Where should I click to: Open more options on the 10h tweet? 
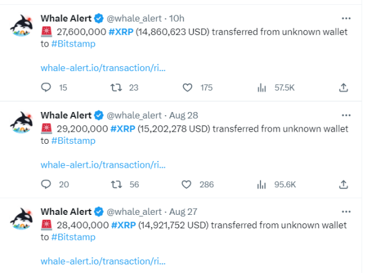346,18
